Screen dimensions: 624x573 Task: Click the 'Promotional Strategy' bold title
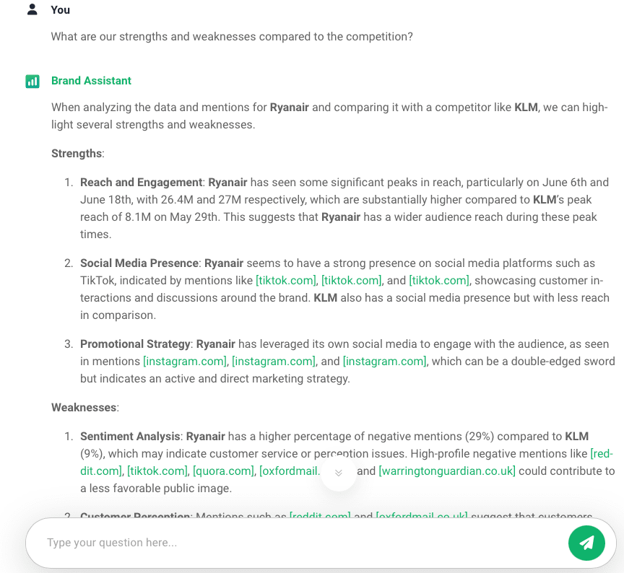point(135,344)
